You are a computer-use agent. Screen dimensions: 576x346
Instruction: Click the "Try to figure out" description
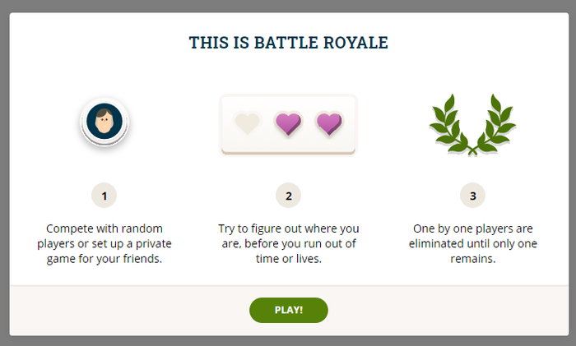point(288,242)
